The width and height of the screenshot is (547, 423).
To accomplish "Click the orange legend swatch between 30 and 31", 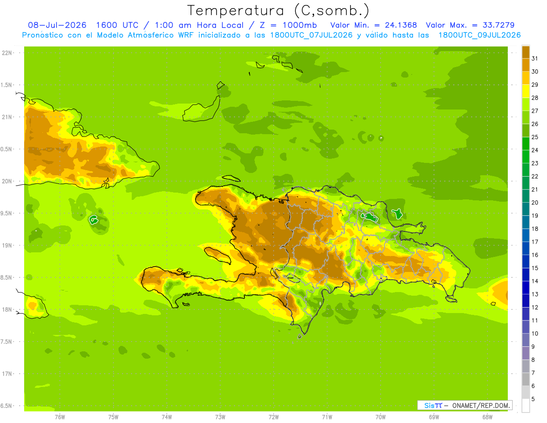I will 526,65.
